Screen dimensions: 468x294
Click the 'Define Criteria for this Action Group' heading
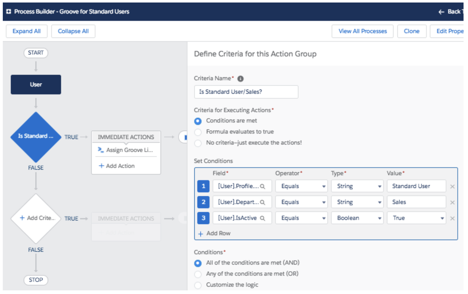pos(255,54)
